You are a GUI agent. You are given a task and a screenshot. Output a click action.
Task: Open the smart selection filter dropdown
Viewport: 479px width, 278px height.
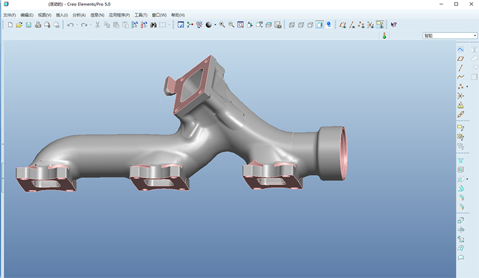tap(449, 36)
